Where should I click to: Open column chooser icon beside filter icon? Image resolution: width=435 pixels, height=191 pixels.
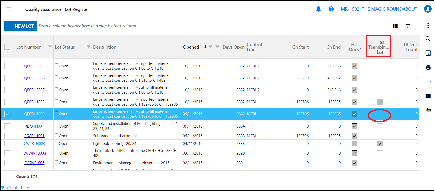tap(395, 26)
